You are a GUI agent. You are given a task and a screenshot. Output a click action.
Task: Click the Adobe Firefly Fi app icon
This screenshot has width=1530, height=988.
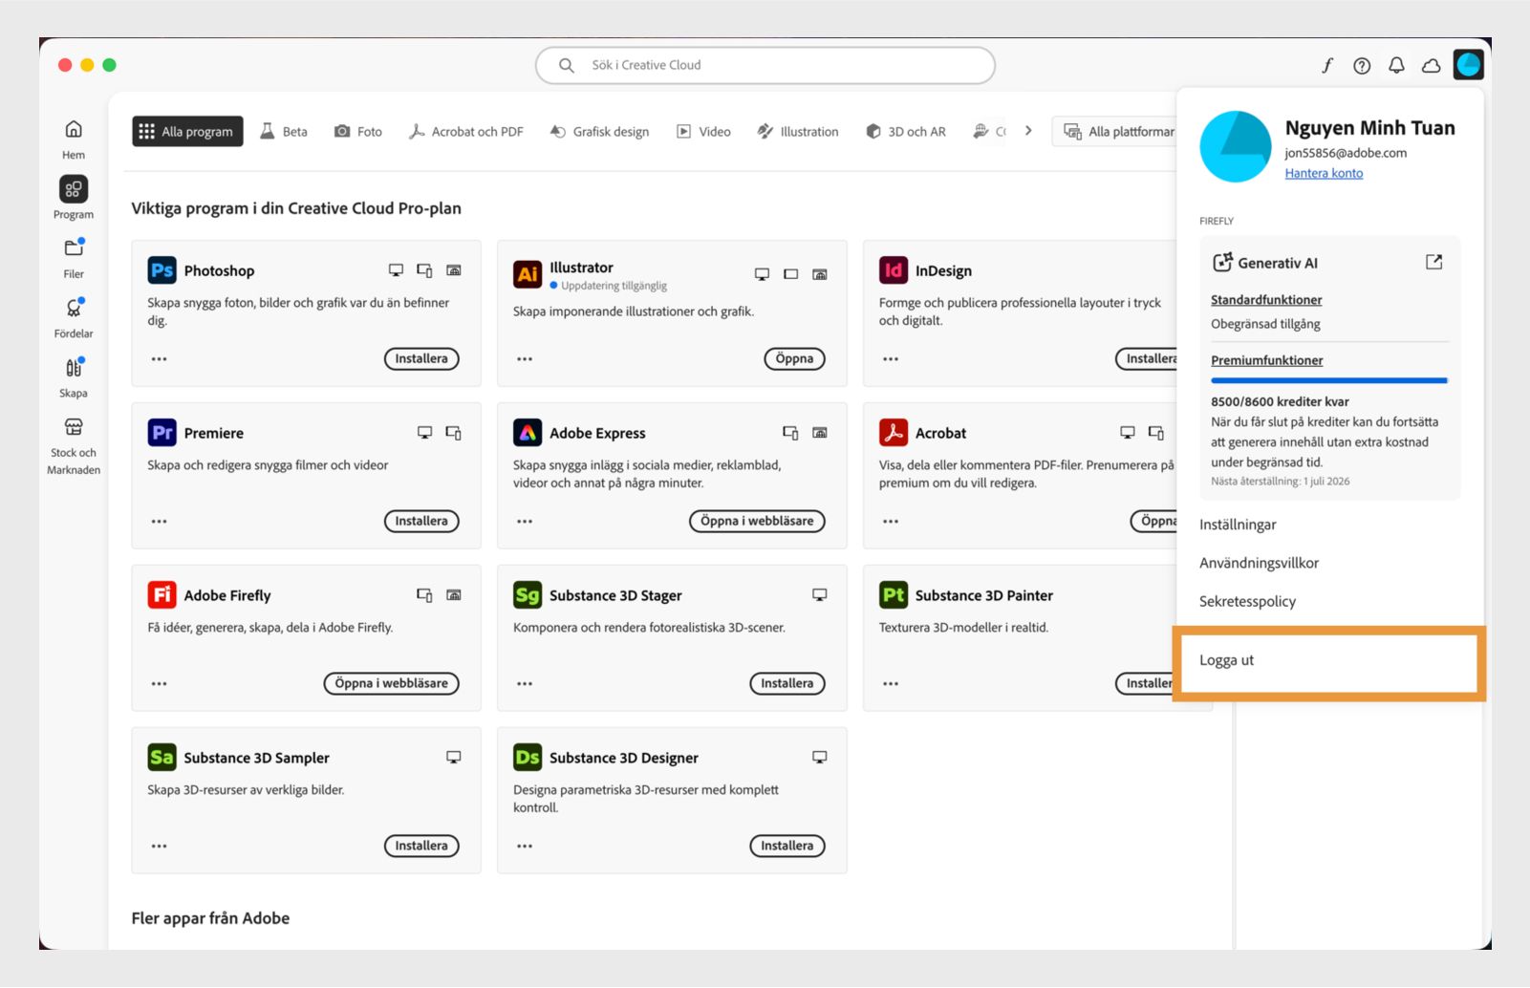(x=162, y=595)
